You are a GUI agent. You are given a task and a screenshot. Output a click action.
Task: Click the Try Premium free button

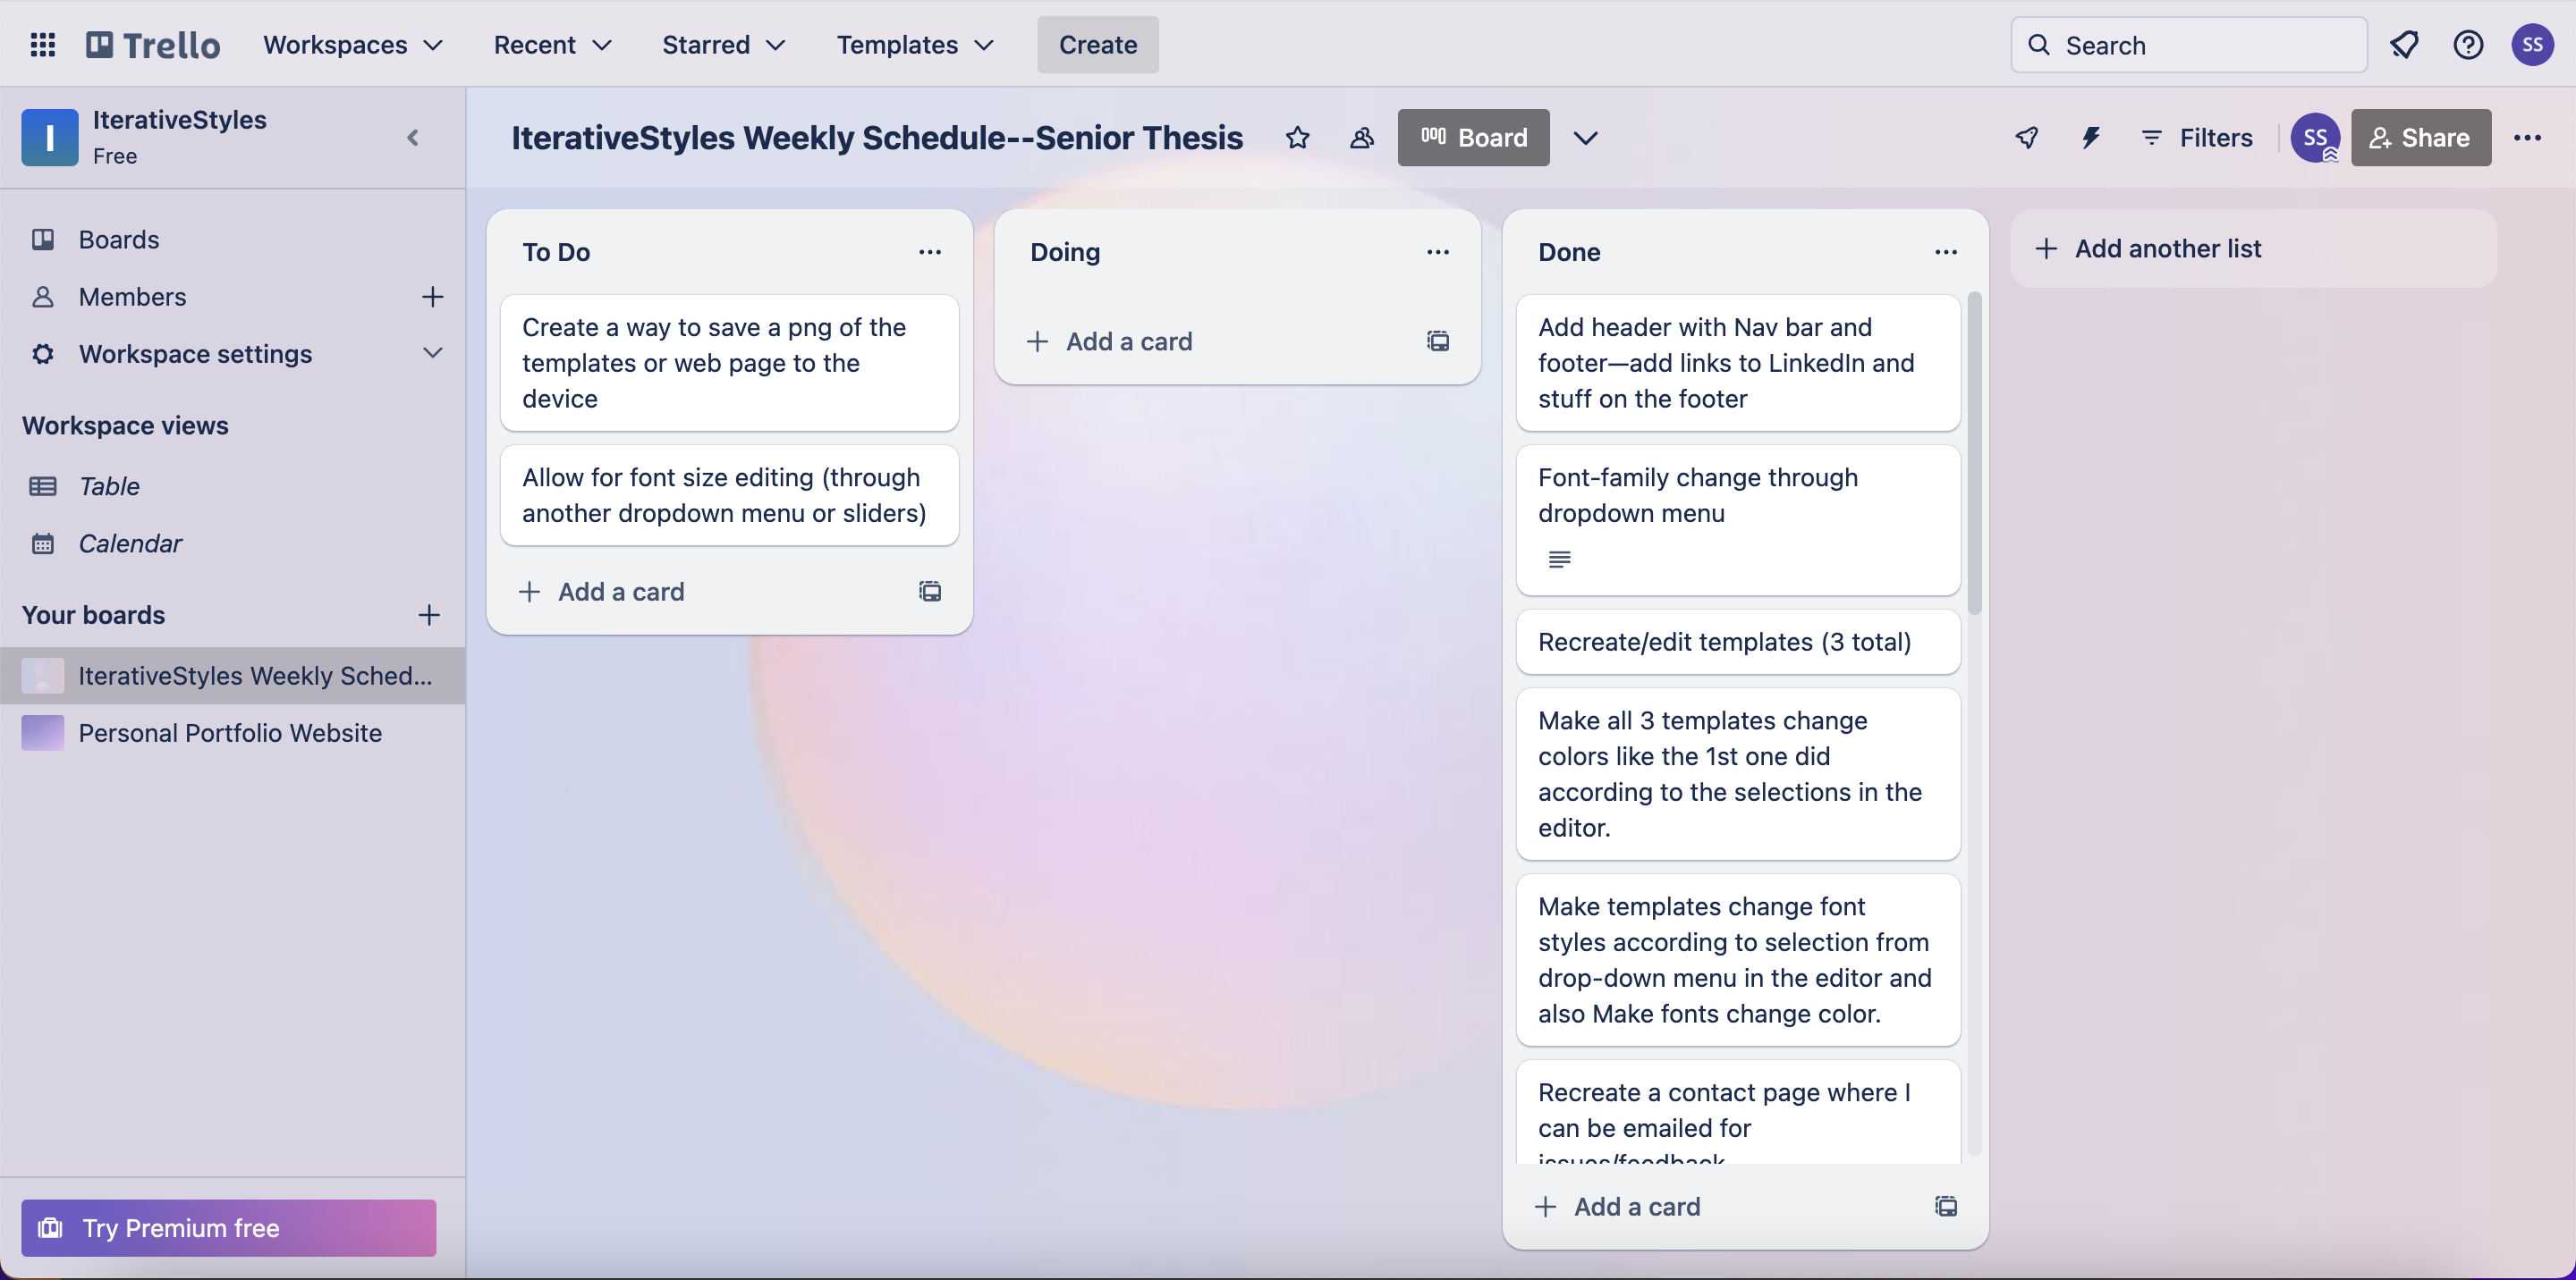[x=228, y=1228]
